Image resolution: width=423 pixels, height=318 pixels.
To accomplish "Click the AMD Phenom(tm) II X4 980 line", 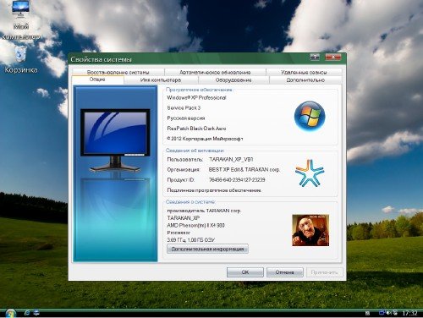I will [196, 225].
